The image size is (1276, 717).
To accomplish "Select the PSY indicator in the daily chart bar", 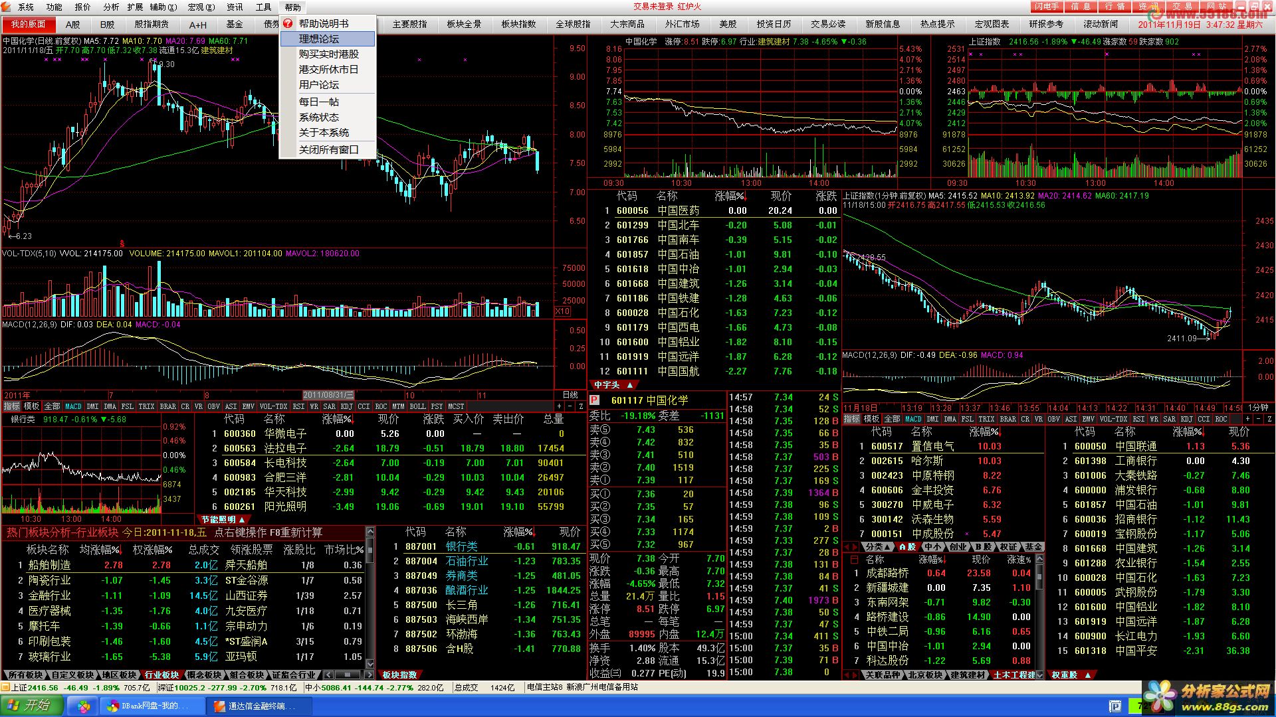I will [437, 406].
